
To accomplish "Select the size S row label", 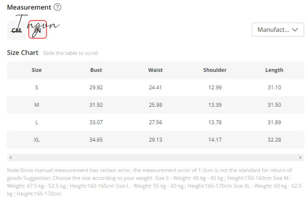I will coord(37,87).
